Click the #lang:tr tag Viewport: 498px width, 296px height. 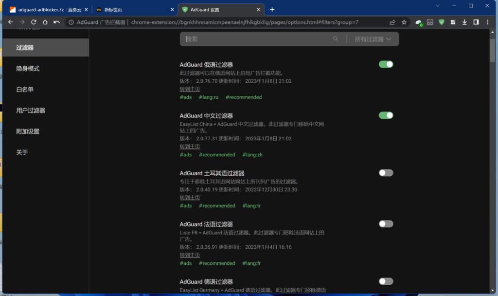(x=251, y=206)
